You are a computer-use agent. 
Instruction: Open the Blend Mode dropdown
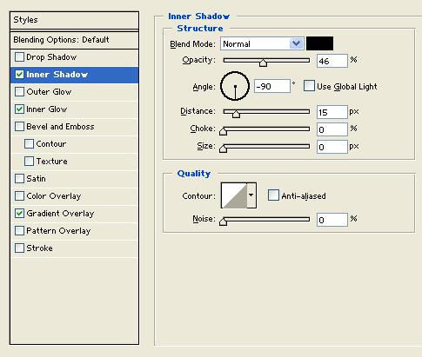coord(262,43)
